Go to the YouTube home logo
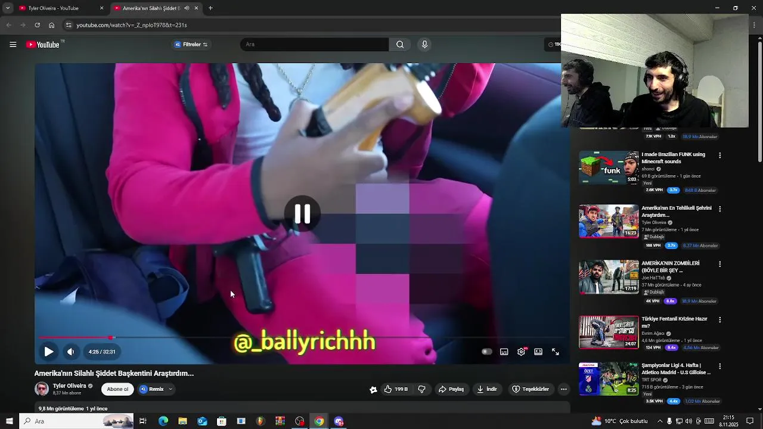This screenshot has height=429, width=763. point(43,44)
